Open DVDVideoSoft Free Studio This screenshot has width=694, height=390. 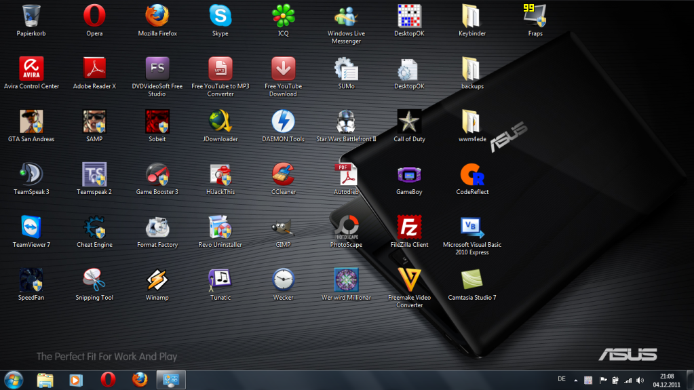click(157, 77)
